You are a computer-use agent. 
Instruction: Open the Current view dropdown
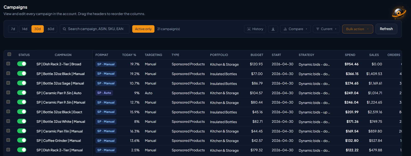tap(326, 29)
